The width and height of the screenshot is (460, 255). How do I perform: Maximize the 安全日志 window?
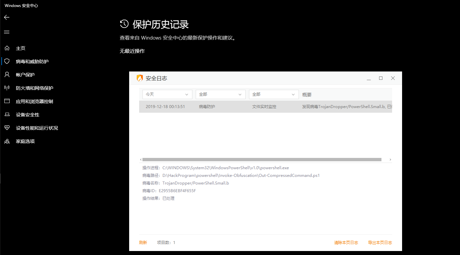click(381, 78)
